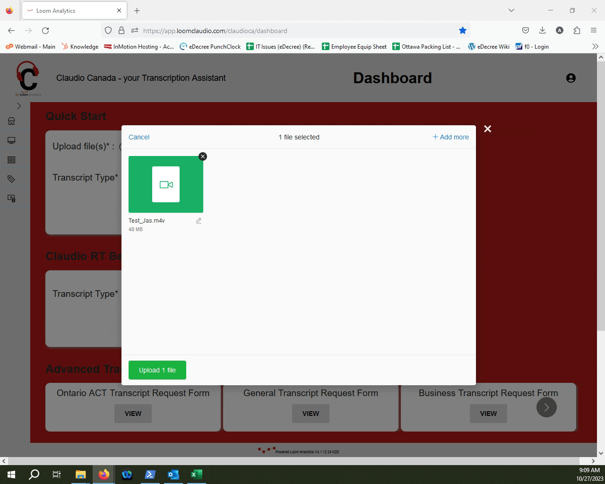Open eDecree PunchClock bookmark

pos(210,46)
